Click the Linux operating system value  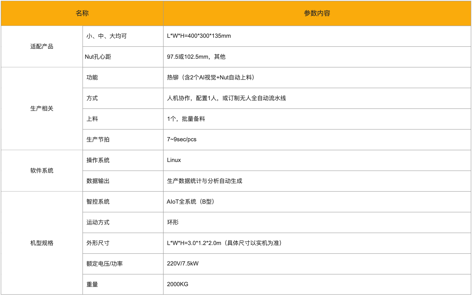click(174, 160)
